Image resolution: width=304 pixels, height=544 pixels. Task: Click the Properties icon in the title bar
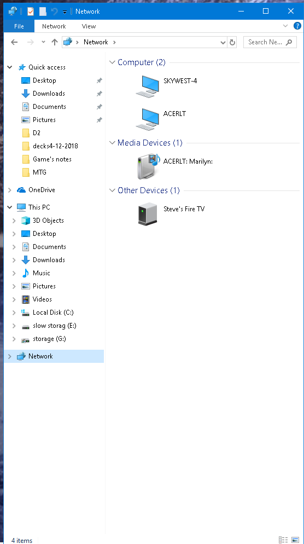coord(31,11)
